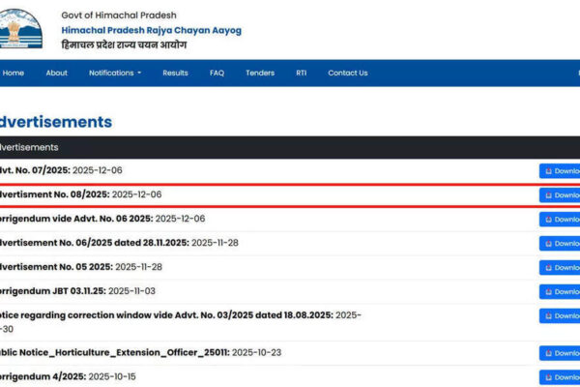Select Horticulture_Extension_Officer_25011 notice text
This screenshot has height=387, width=580.
(x=140, y=352)
